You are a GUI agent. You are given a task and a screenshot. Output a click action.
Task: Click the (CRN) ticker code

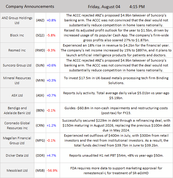click(40, 125)
